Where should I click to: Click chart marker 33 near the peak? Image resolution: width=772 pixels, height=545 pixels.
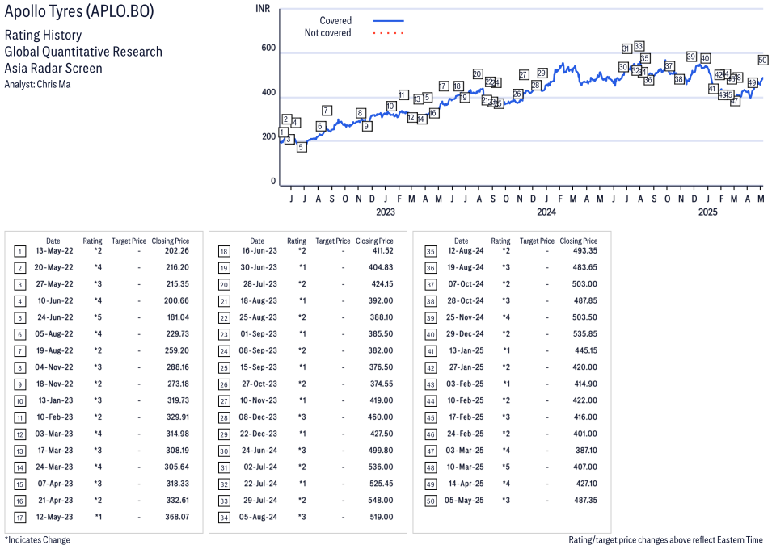point(639,46)
